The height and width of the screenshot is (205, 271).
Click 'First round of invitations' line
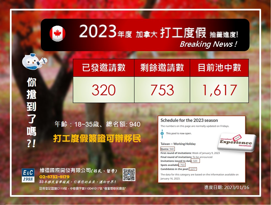coord(190,153)
